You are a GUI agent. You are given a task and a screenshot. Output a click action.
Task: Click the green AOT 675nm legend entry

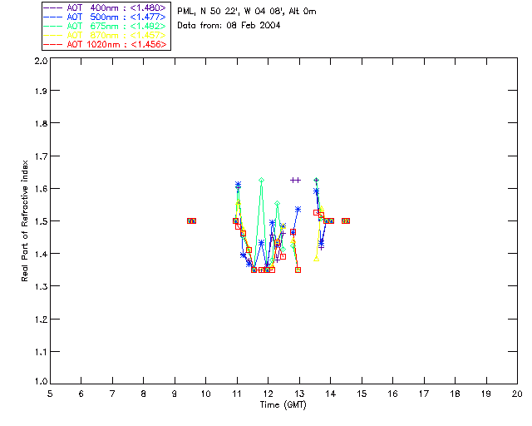click(106, 26)
